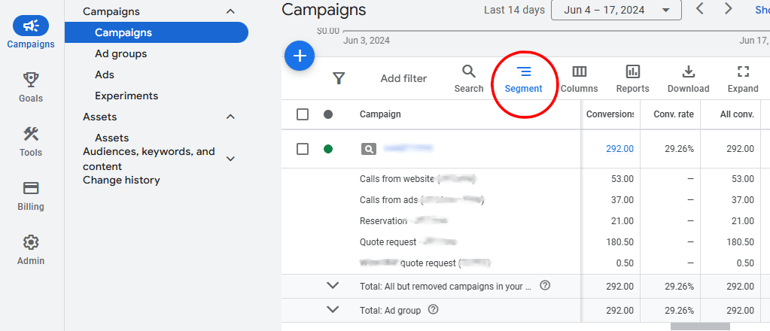
Task: Expand the Total: Ad group row
Action: [333, 309]
